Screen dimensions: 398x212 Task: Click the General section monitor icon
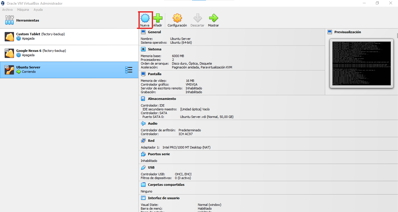click(143, 32)
